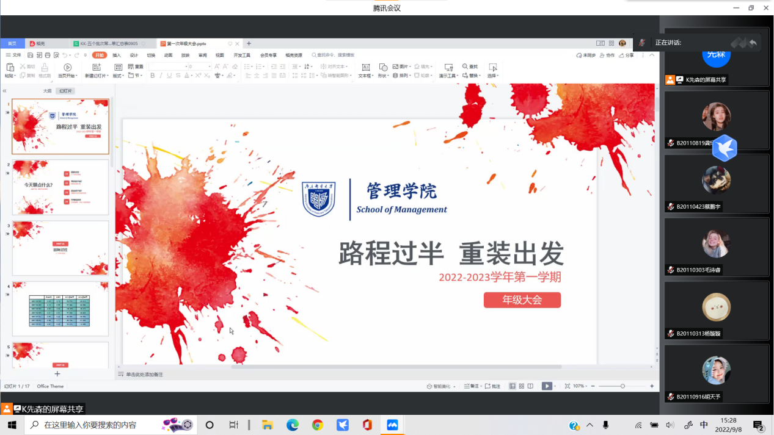The height and width of the screenshot is (435, 774).
Task: Click the Find (查找) magnifier icon
Action: 465,67
